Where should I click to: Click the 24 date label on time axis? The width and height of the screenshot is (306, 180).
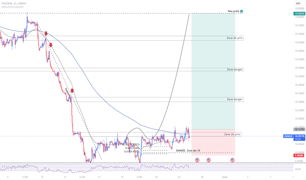point(156,177)
